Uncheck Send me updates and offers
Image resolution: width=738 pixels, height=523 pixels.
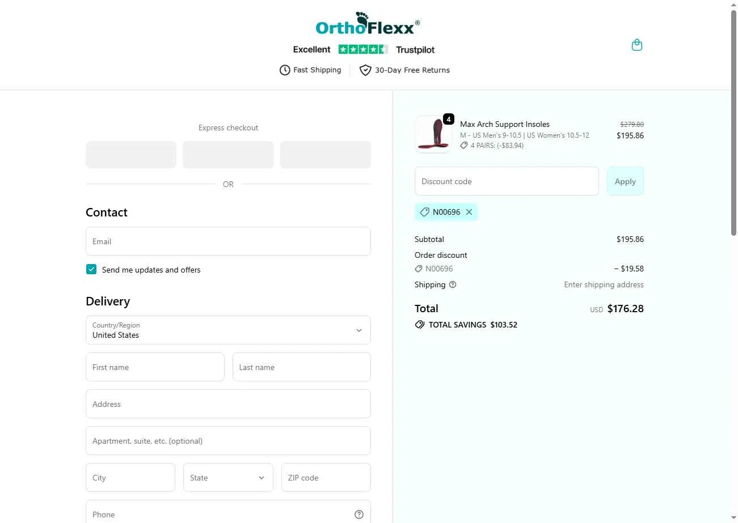click(91, 269)
